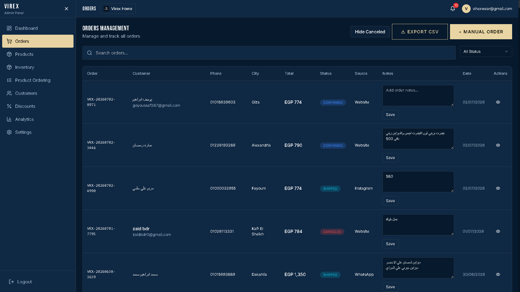The height and width of the screenshot is (292, 520).
Task: Click the Products box icon
Action: point(9,54)
